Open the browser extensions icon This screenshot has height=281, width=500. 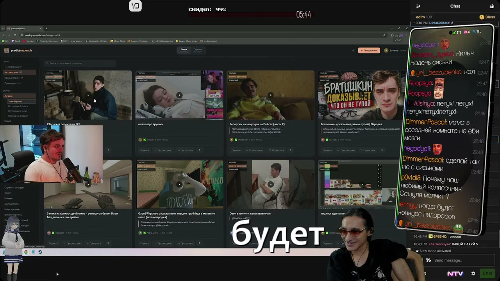click(392, 35)
